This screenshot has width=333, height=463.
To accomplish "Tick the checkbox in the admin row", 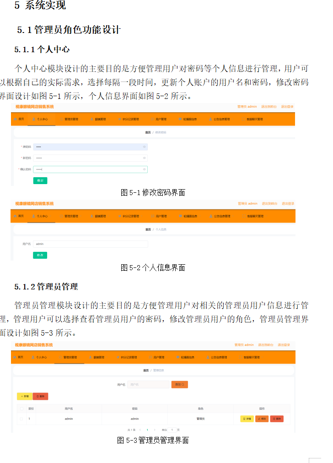I will (x=21, y=419).
